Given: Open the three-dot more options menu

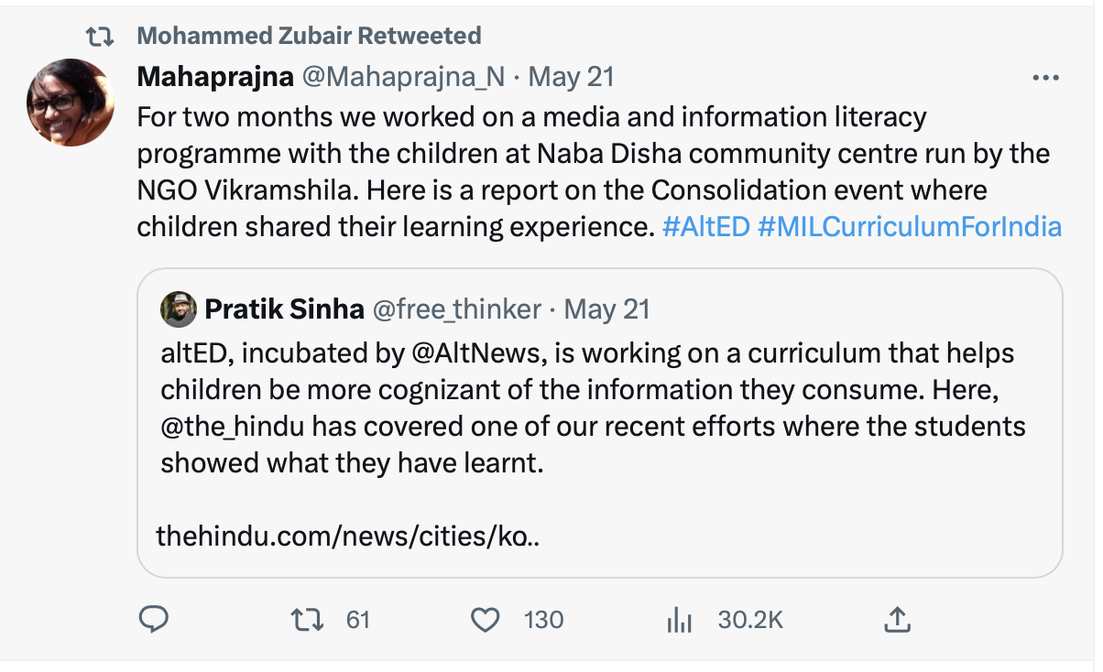Looking at the screenshot, I should pyautogui.click(x=1045, y=78).
